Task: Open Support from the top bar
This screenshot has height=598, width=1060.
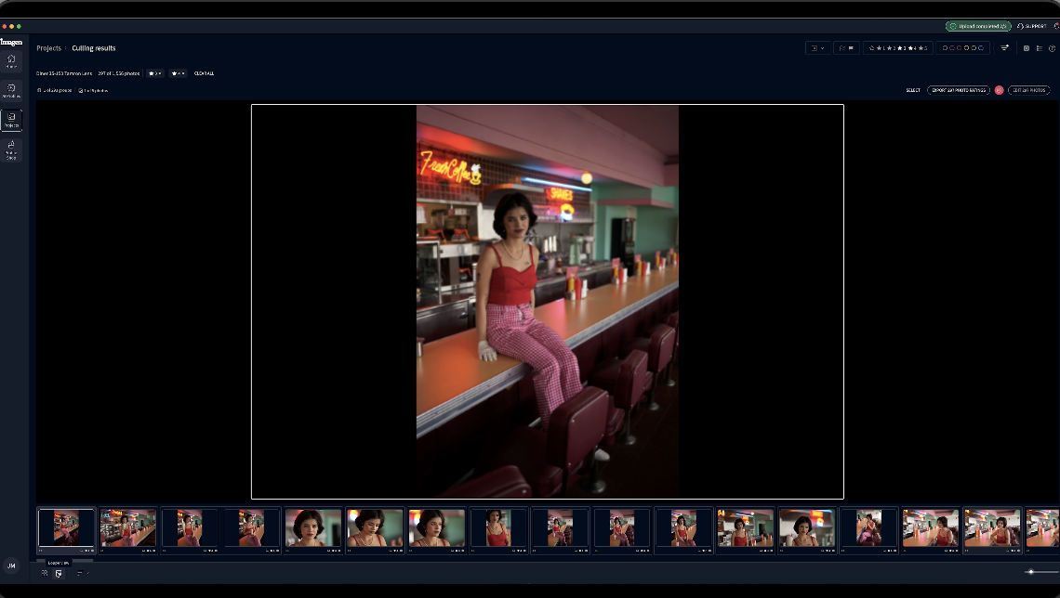Action: click(1031, 26)
